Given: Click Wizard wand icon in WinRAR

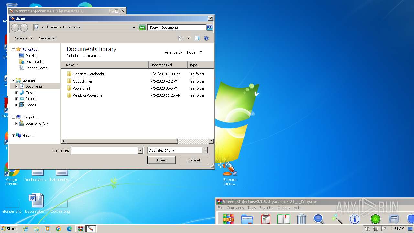Looking at the screenshot, I should [x=337, y=219].
